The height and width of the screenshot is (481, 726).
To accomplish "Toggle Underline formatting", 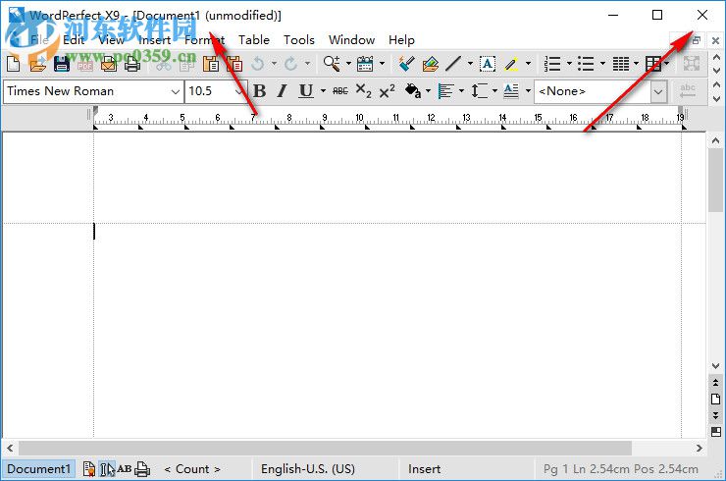I will click(x=305, y=91).
